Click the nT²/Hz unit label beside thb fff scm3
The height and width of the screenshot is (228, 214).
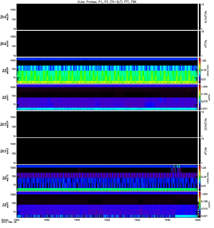(206, 44)
